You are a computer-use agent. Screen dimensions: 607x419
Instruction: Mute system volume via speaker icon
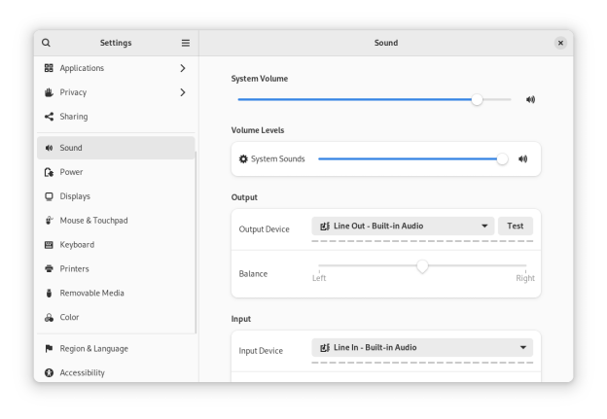[x=531, y=99]
